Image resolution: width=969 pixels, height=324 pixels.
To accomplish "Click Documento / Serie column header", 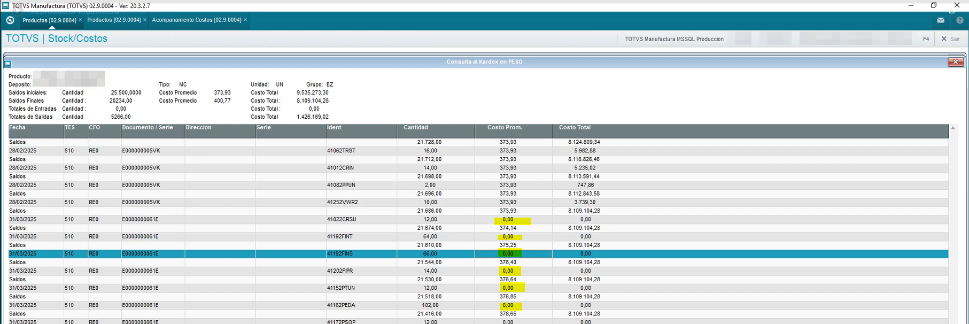I will pyautogui.click(x=153, y=131).
